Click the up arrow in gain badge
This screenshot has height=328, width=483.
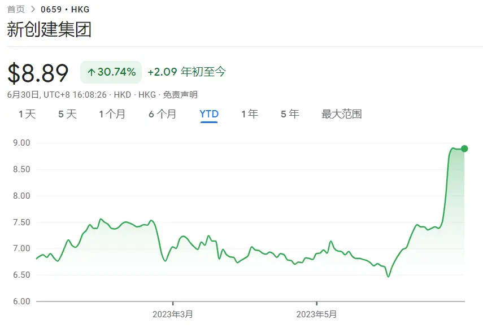pos(91,73)
